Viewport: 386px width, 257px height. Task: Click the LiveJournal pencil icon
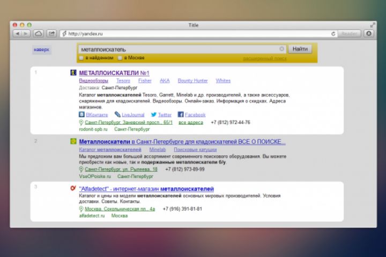(x=117, y=115)
